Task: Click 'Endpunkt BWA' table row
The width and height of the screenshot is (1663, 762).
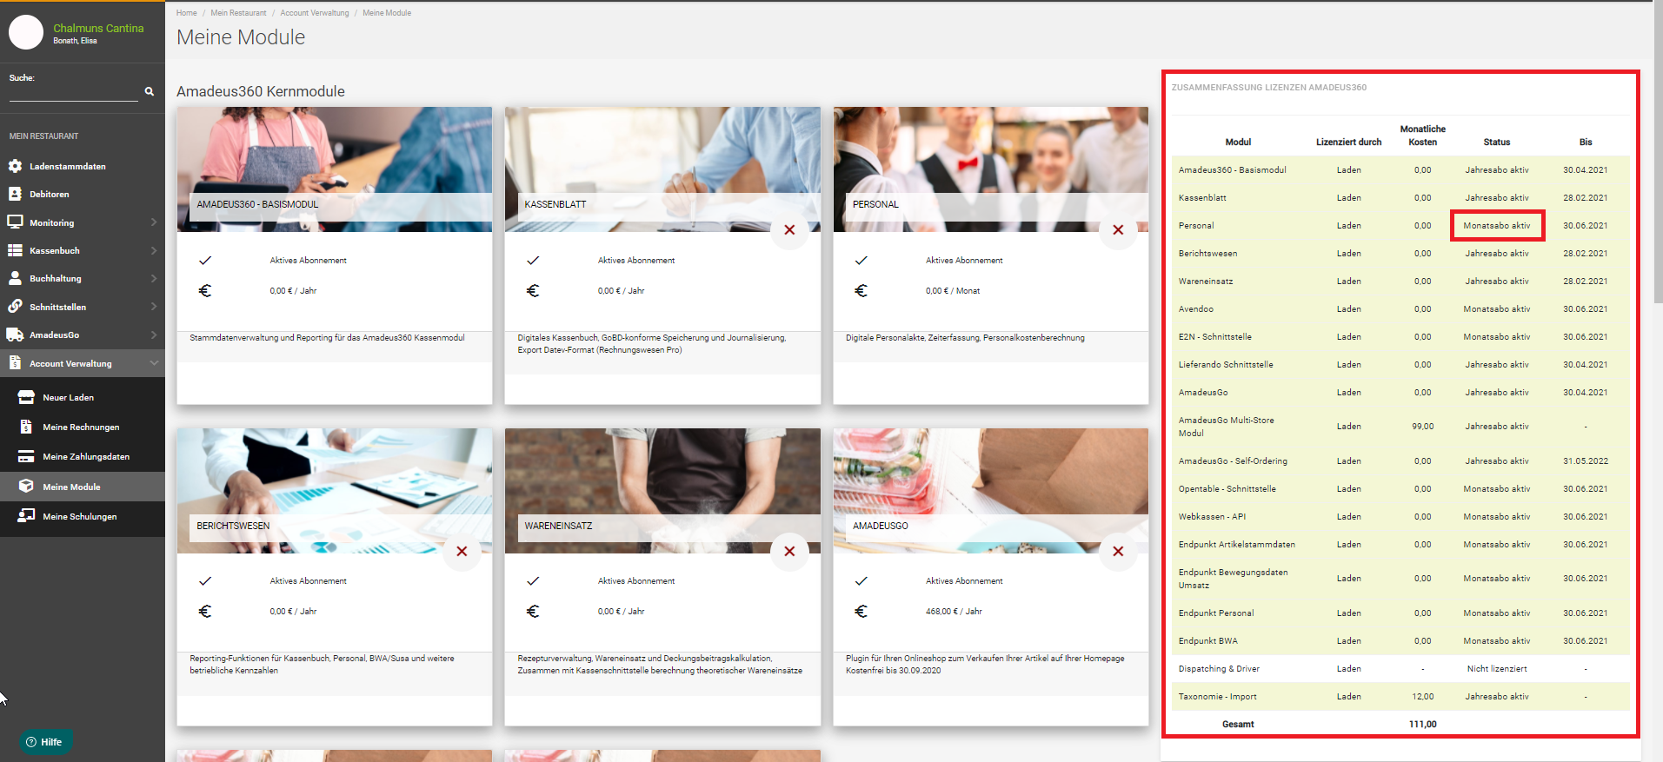Action: (x=1400, y=641)
